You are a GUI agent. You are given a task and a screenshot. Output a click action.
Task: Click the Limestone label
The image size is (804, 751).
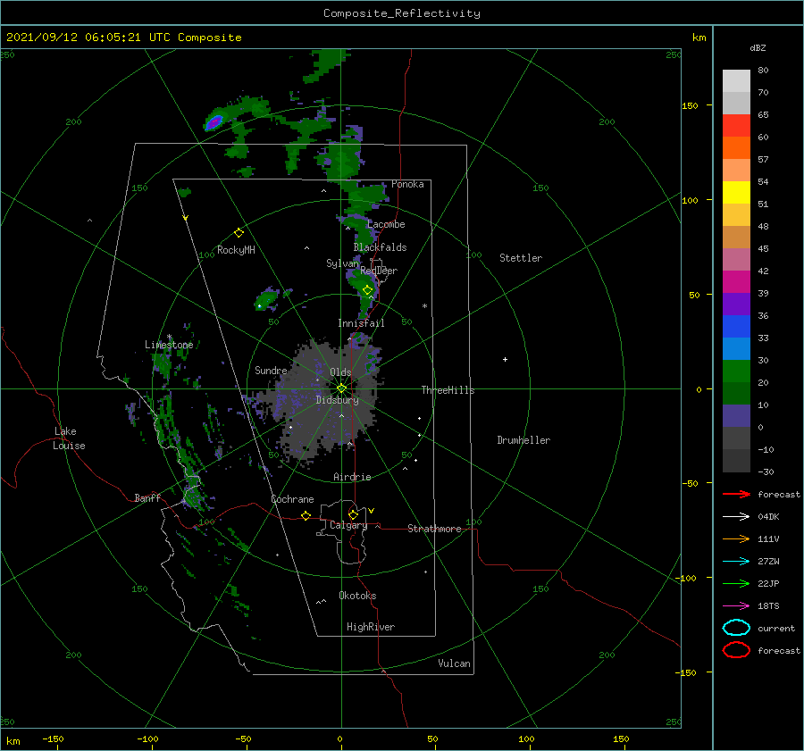(x=169, y=345)
